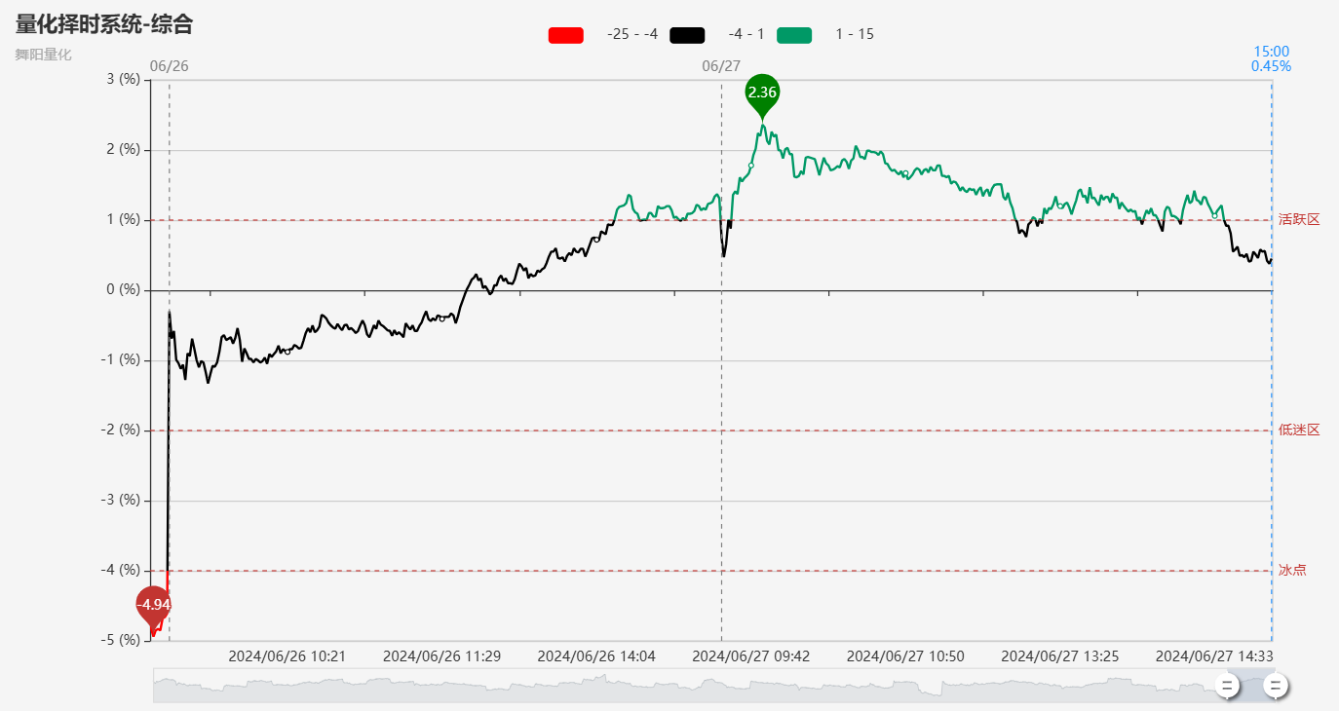Click the 06/27 date marker at top
Viewport: 1339px width, 711px height.
point(721,66)
